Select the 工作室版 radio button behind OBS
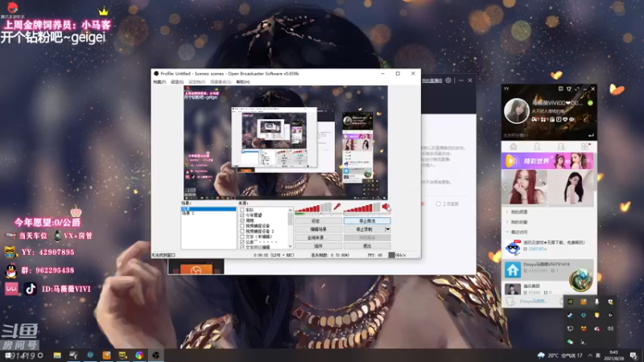This screenshot has width=644, height=362. [x=438, y=204]
